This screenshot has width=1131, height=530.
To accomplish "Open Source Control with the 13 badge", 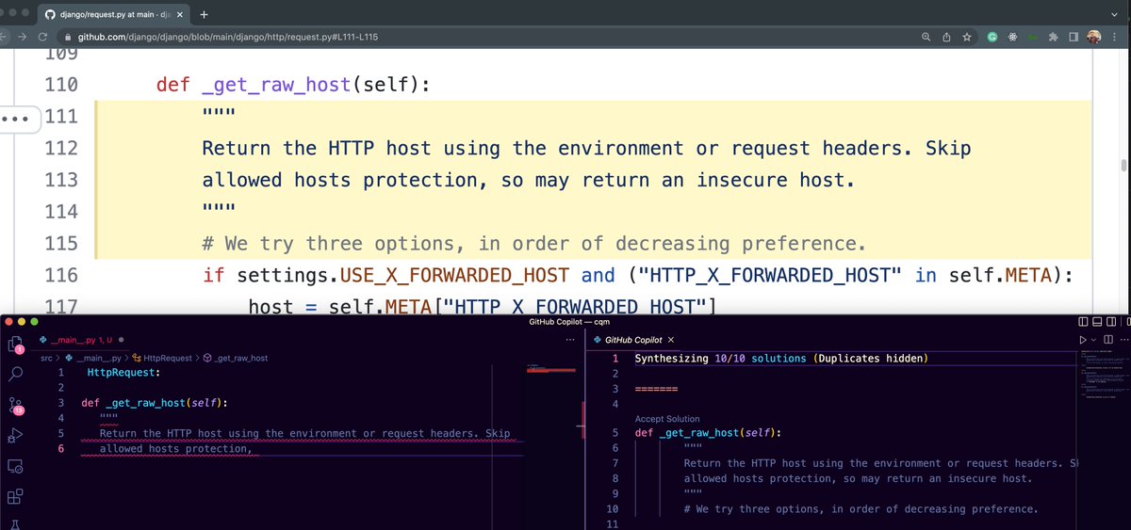I will 16,406.
